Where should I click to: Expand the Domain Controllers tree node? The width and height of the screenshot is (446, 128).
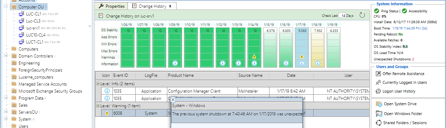6,56
